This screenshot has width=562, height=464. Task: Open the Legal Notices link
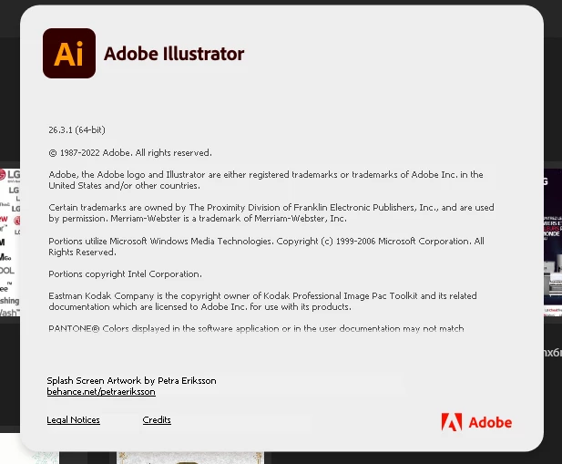pos(73,420)
